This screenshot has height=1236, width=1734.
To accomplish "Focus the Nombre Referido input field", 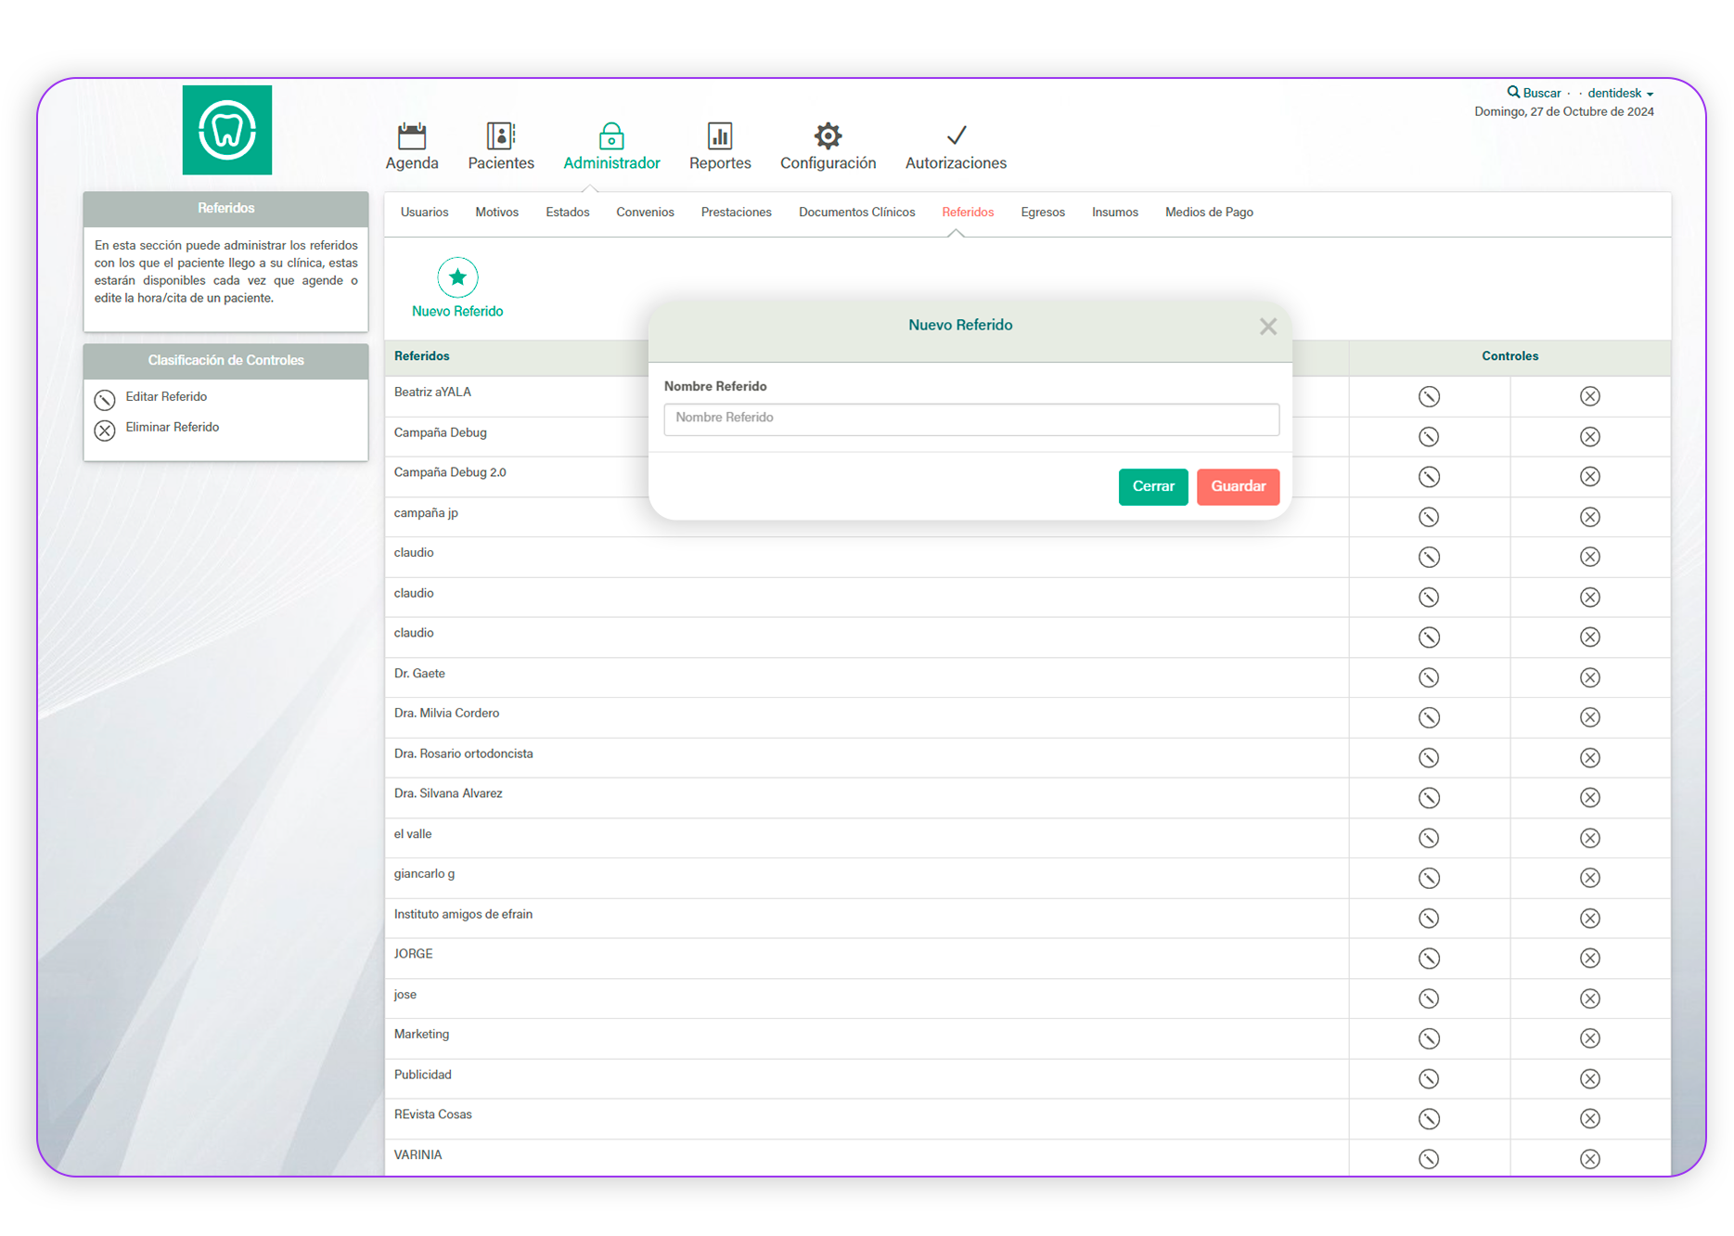I will coord(971,418).
